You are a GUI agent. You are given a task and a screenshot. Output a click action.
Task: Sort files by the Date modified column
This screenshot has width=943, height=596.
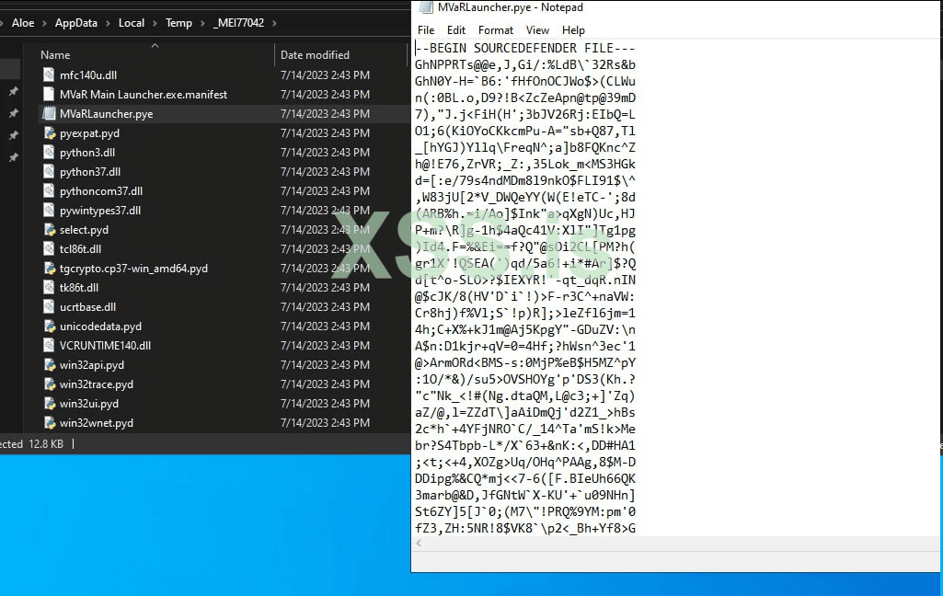315,55
